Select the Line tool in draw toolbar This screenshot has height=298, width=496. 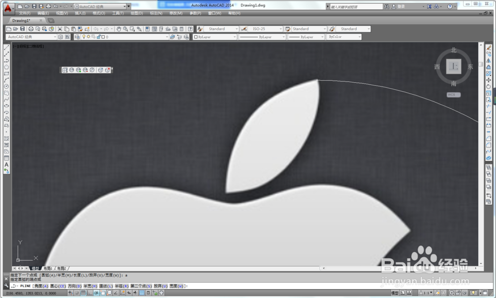click(x=6, y=48)
